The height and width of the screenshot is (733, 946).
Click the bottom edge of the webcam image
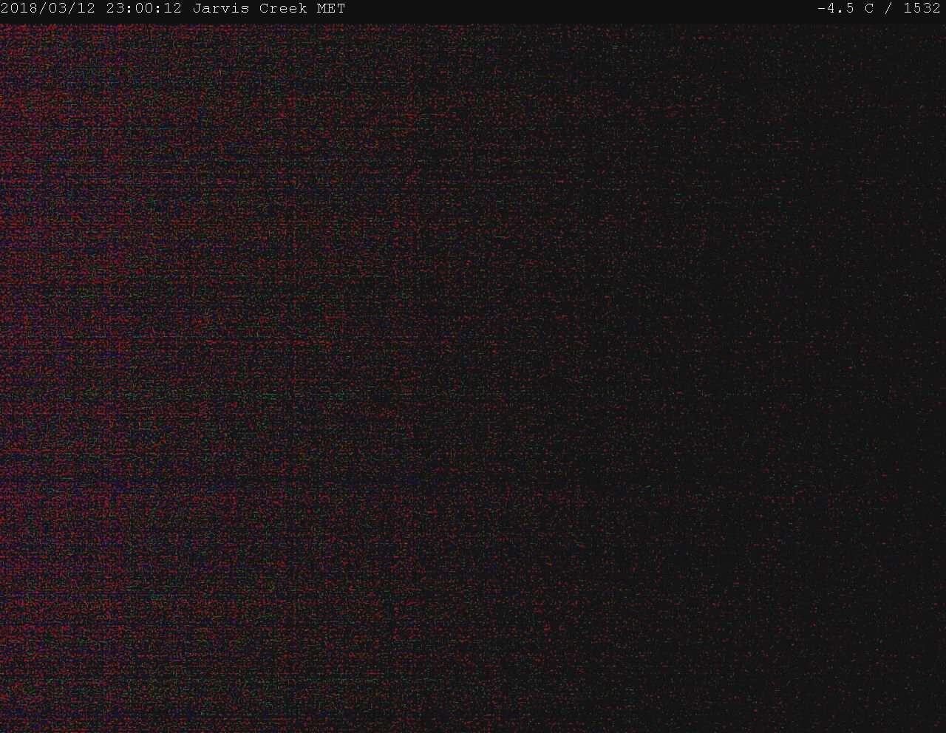tap(473, 727)
